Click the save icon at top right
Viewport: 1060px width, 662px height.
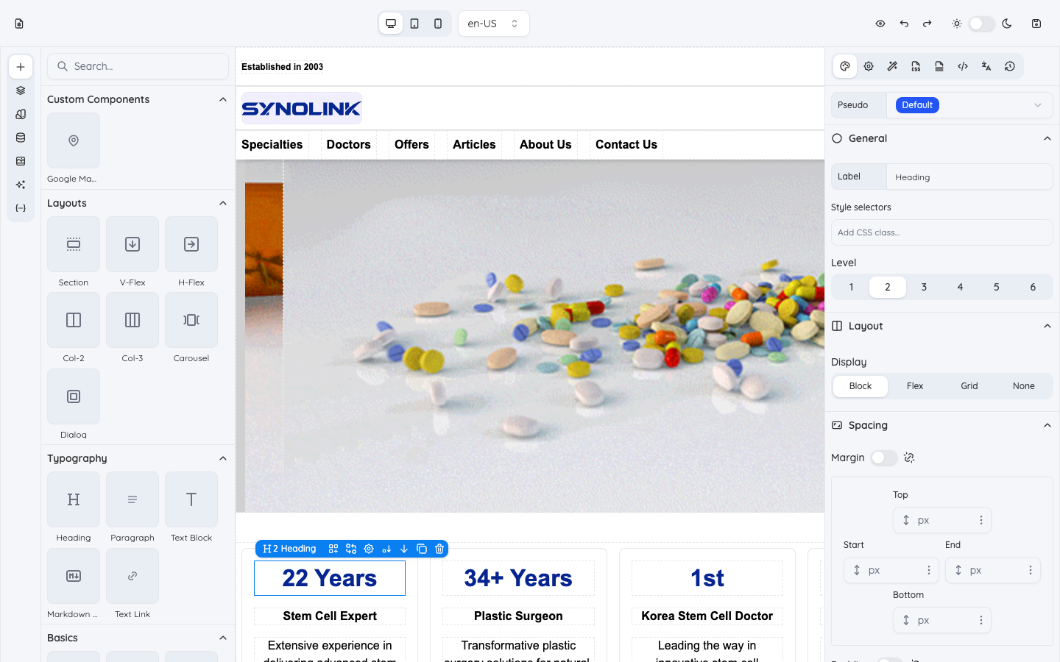[x=1036, y=24]
